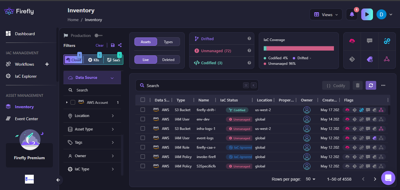Screen dimensions: 400x190
Task: Filter by Codified (3) assets
Action: pos(209,63)
